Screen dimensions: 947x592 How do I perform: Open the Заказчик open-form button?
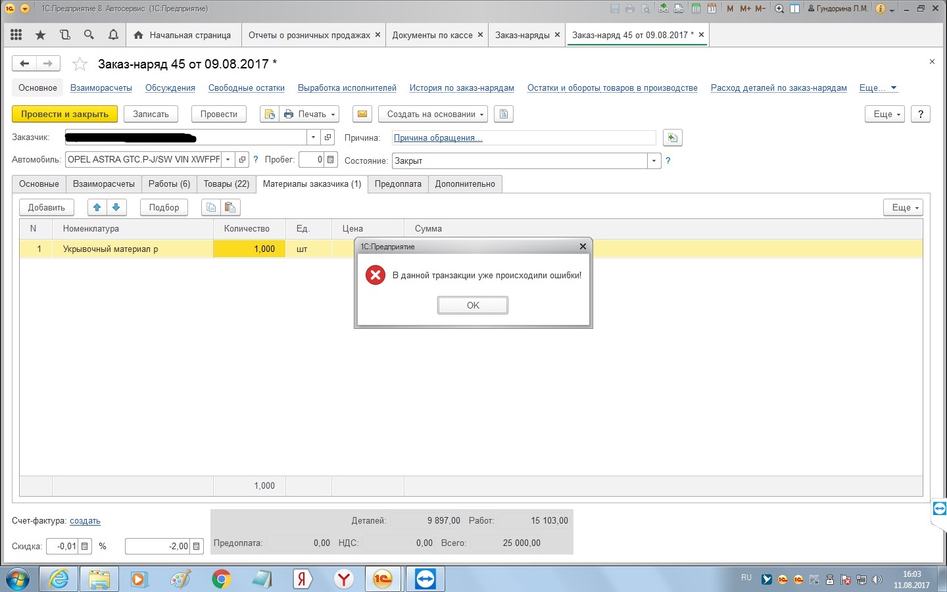(x=328, y=137)
